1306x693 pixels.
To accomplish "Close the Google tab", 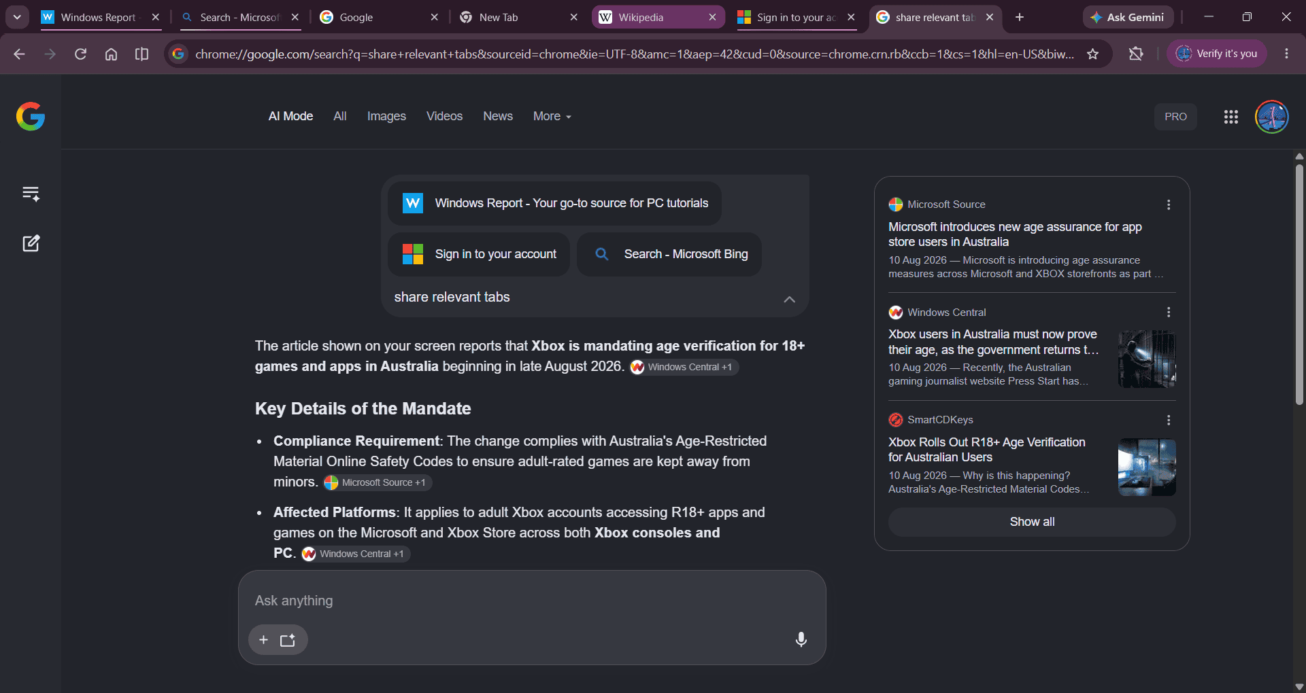I will [x=435, y=17].
